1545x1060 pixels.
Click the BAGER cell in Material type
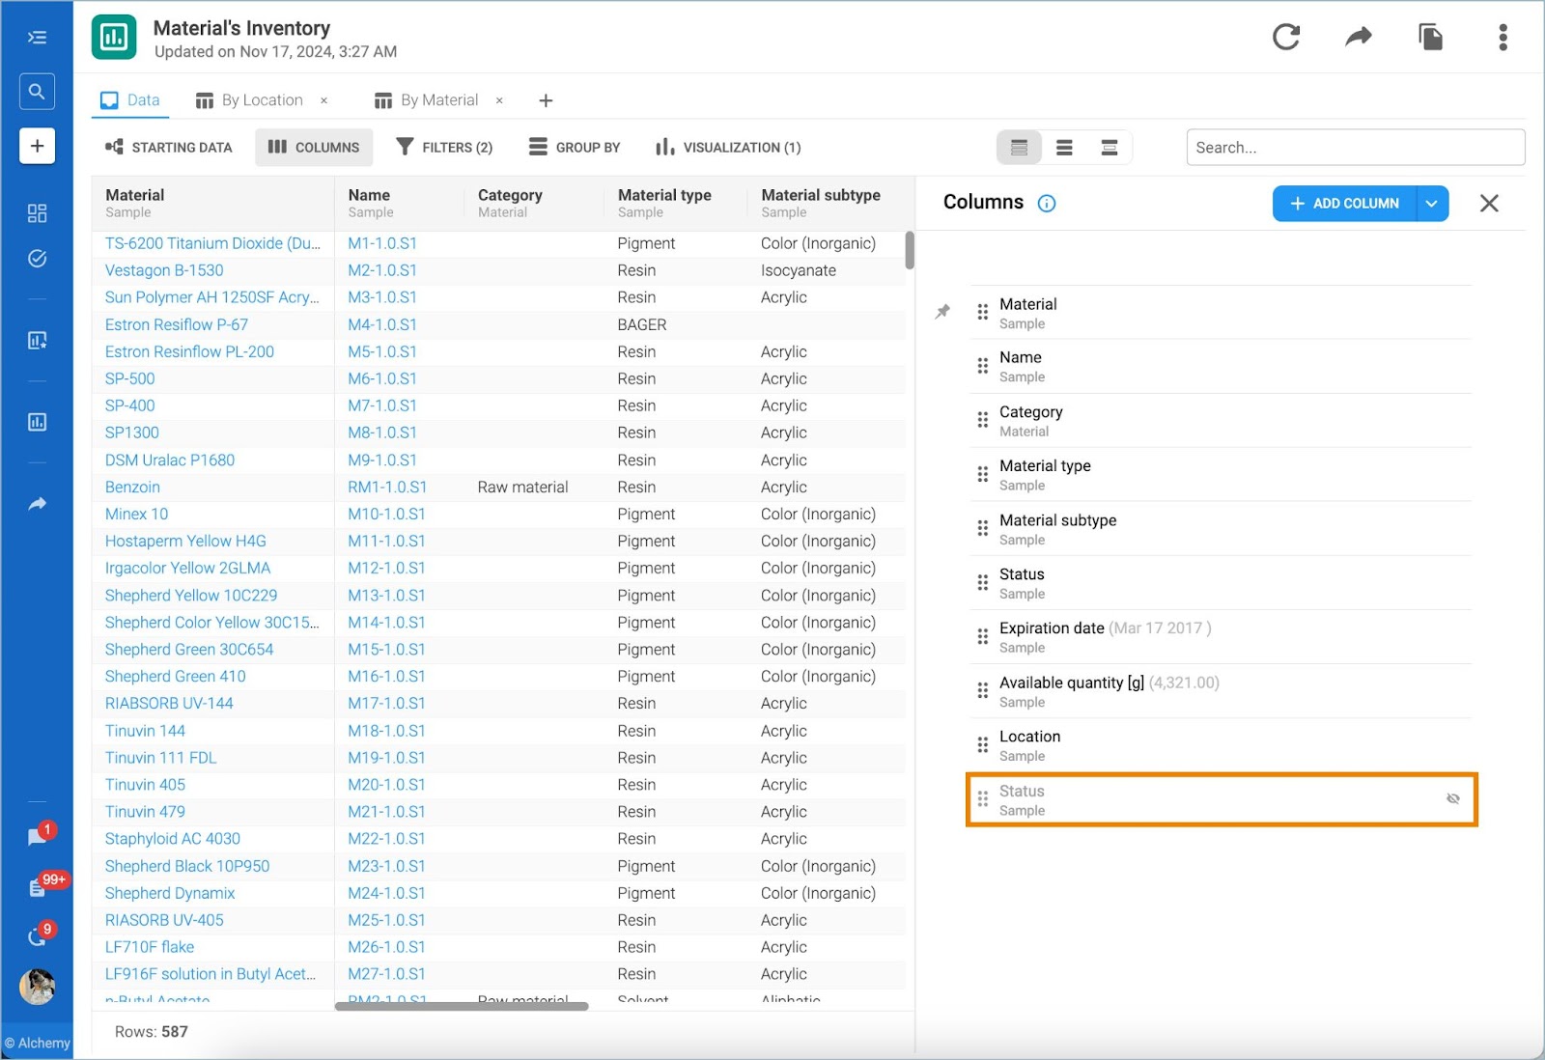pos(642,324)
